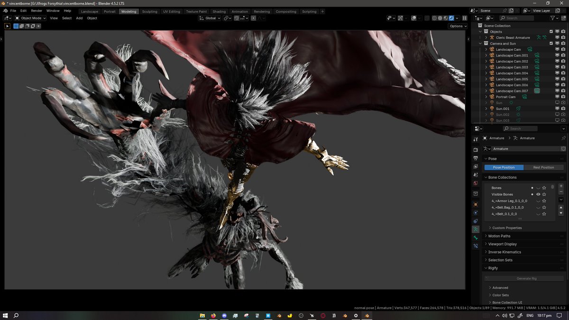Hide the Visible Bones collection via eye toggle
The image size is (569, 320).
tap(538, 194)
